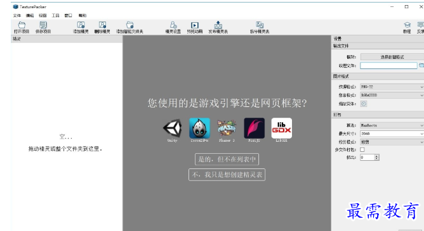This screenshot has width=424, height=231.
Task: Click 不，我只是想创建精灵表 button
Action: tap(227, 175)
